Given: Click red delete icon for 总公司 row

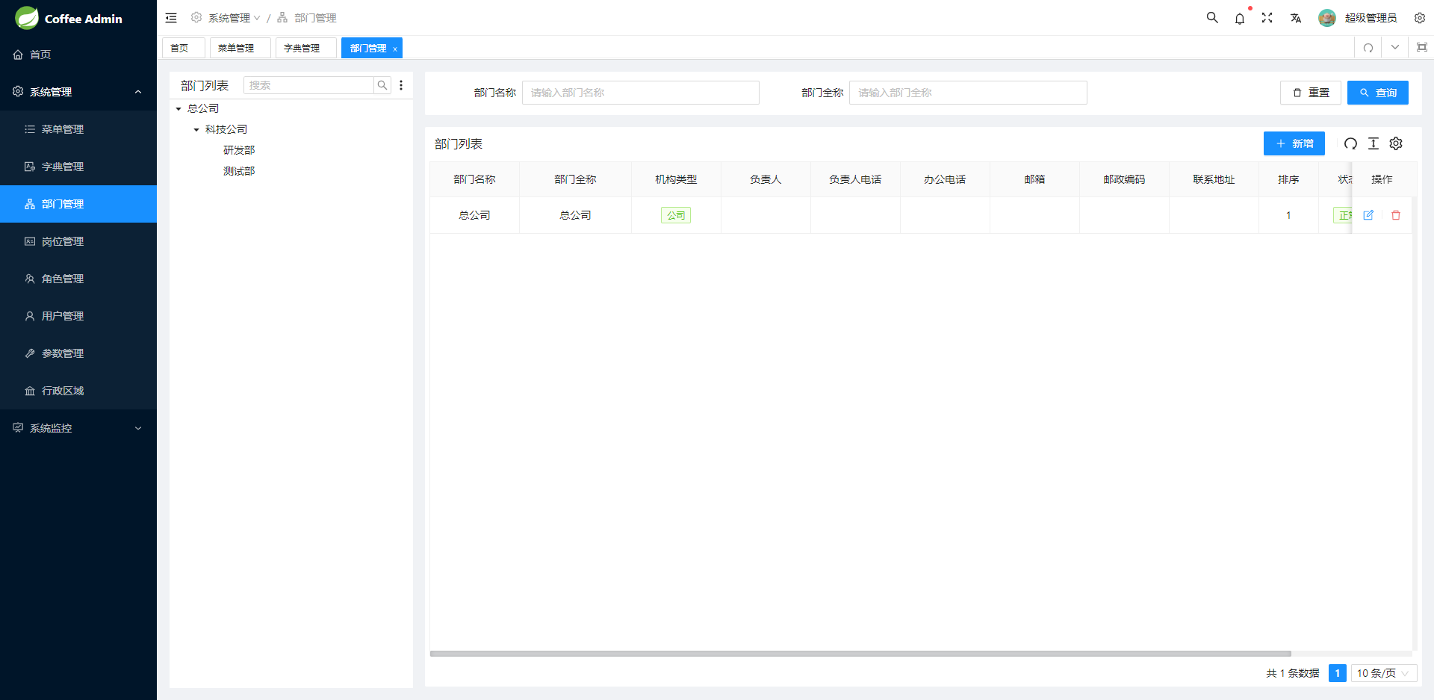Looking at the screenshot, I should [x=1396, y=215].
